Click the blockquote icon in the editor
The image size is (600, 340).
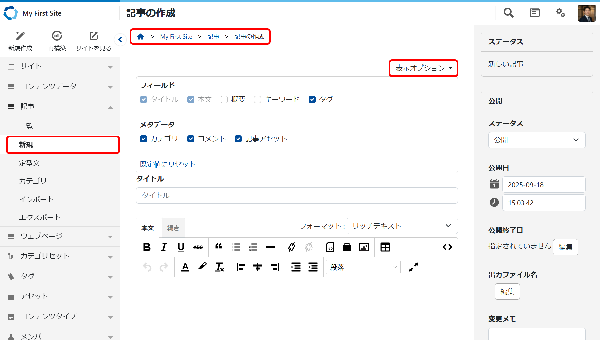pos(219,247)
